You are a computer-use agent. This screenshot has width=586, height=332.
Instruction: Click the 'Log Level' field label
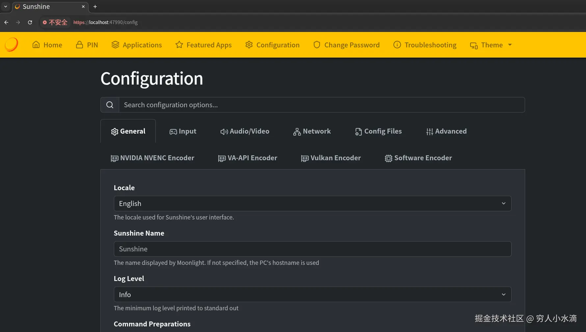129,279
